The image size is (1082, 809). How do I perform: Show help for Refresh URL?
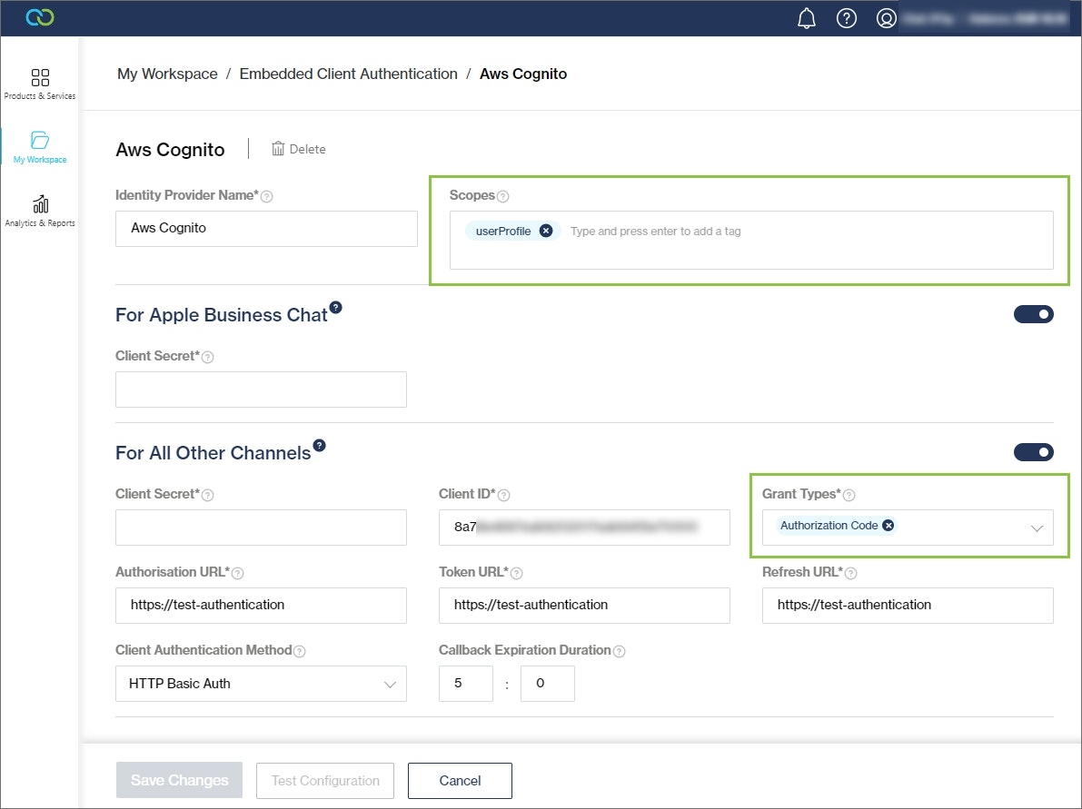click(851, 573)
